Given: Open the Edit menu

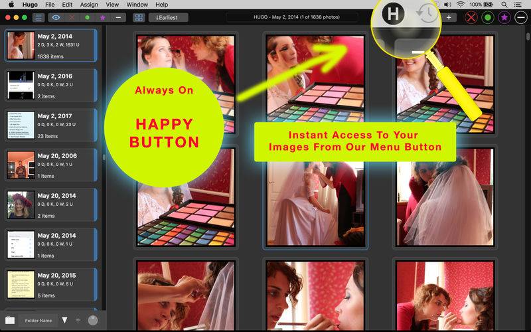Looking at the screenshot, I should (x=67, y=5).
